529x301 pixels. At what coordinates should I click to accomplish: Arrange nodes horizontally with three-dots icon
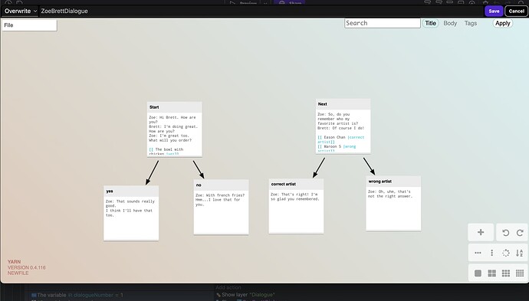[478, 253]
